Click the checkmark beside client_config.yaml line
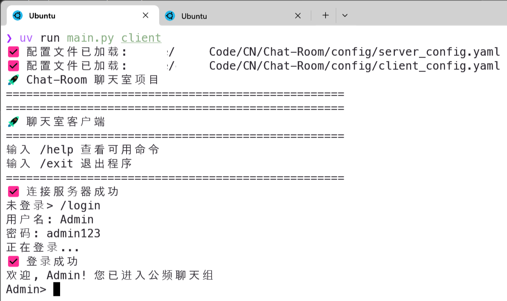Viewport: 507px width, 301px height. [13, 66]
